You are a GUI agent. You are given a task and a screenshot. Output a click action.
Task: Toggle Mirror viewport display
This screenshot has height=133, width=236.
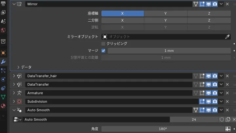click(208, 4)
